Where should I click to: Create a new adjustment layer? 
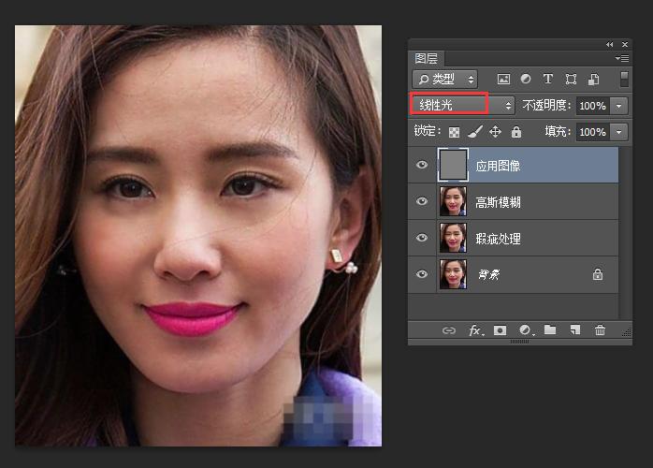(525, 330)
